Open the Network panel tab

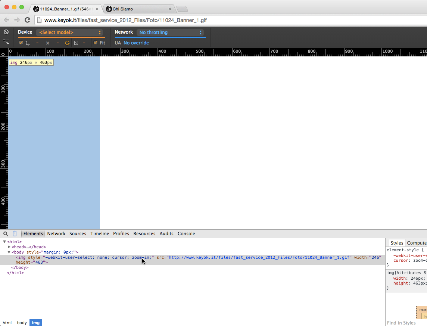[56, 234]
